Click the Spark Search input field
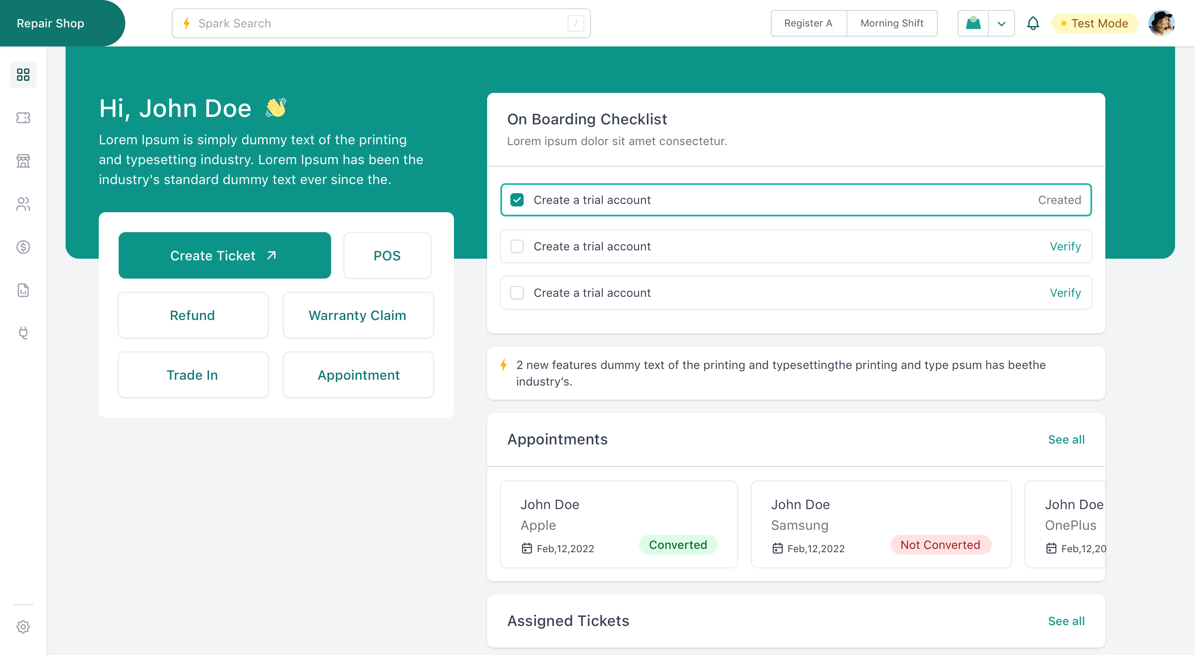The image size is (1195, 655). tap(381, 23)
